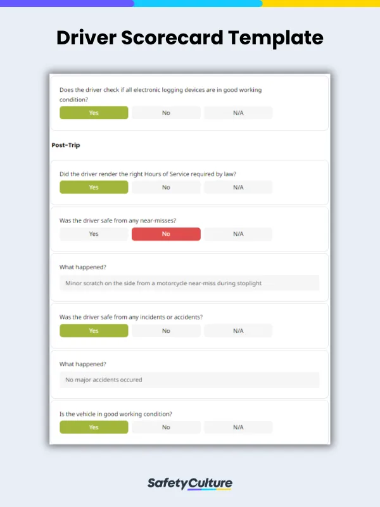
Task: Select Yes for safe from incidents or accidents
Action: [x=94, y=331]
